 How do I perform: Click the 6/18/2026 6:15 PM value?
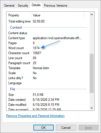coord(46,105)
